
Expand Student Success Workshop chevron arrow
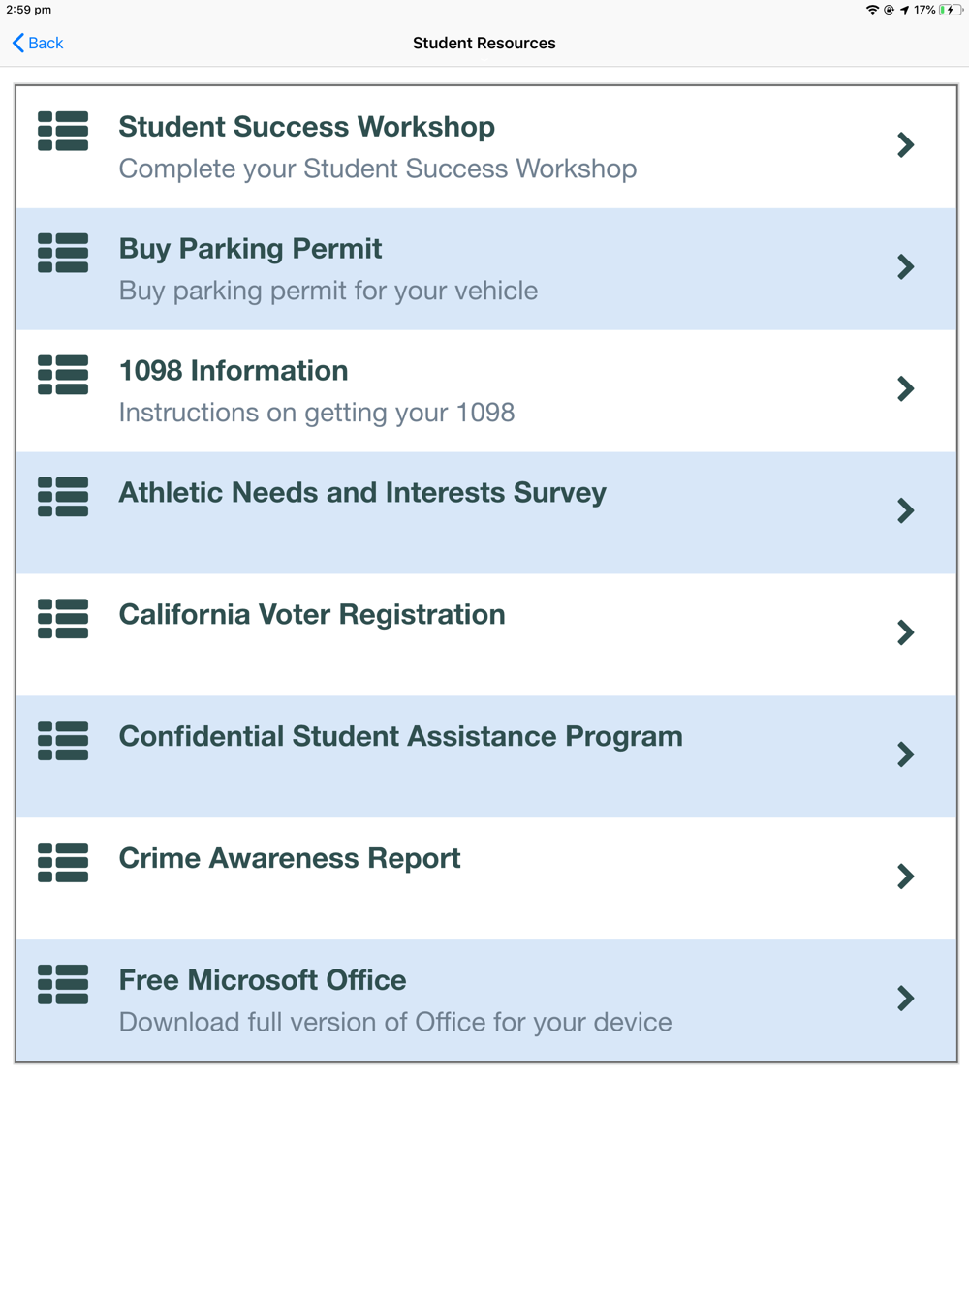pos(905,145)
